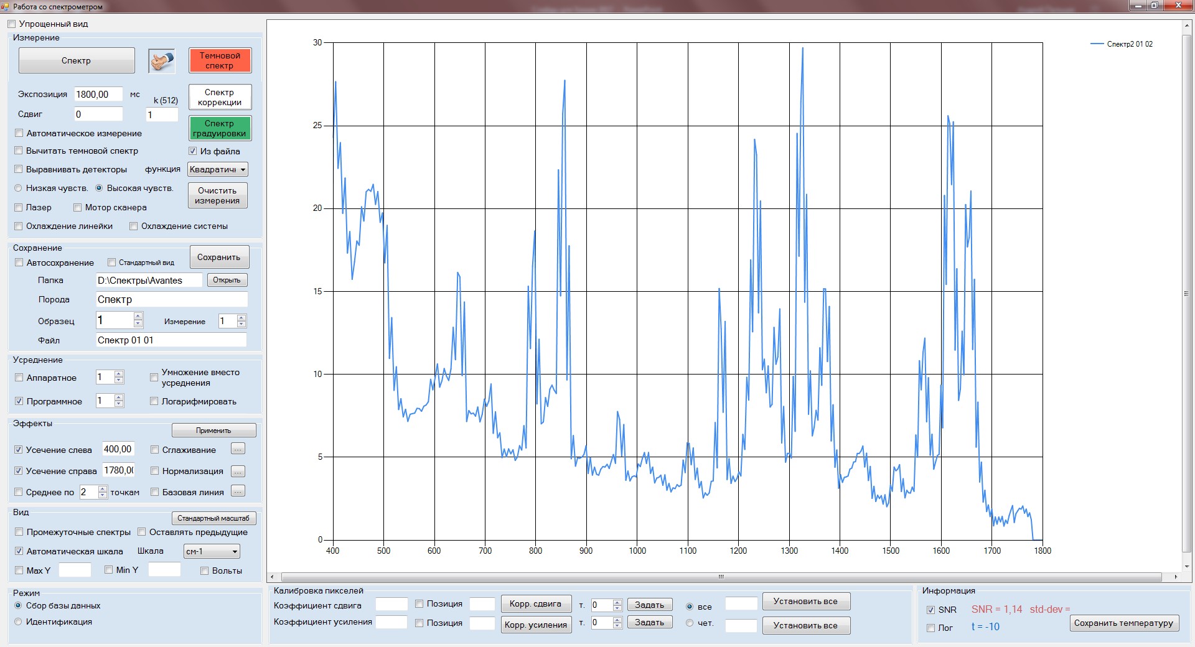1195x647 pixels.
Task: Click Коэффициент сдвига input field
Action: coord(391,604)
